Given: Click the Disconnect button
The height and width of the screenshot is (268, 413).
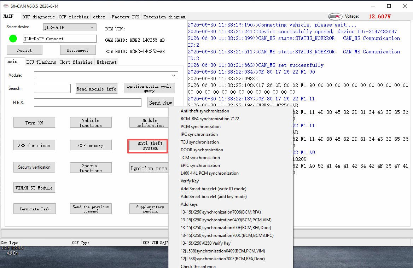Looking at the screenshot, I should click(x=78, y=50).
